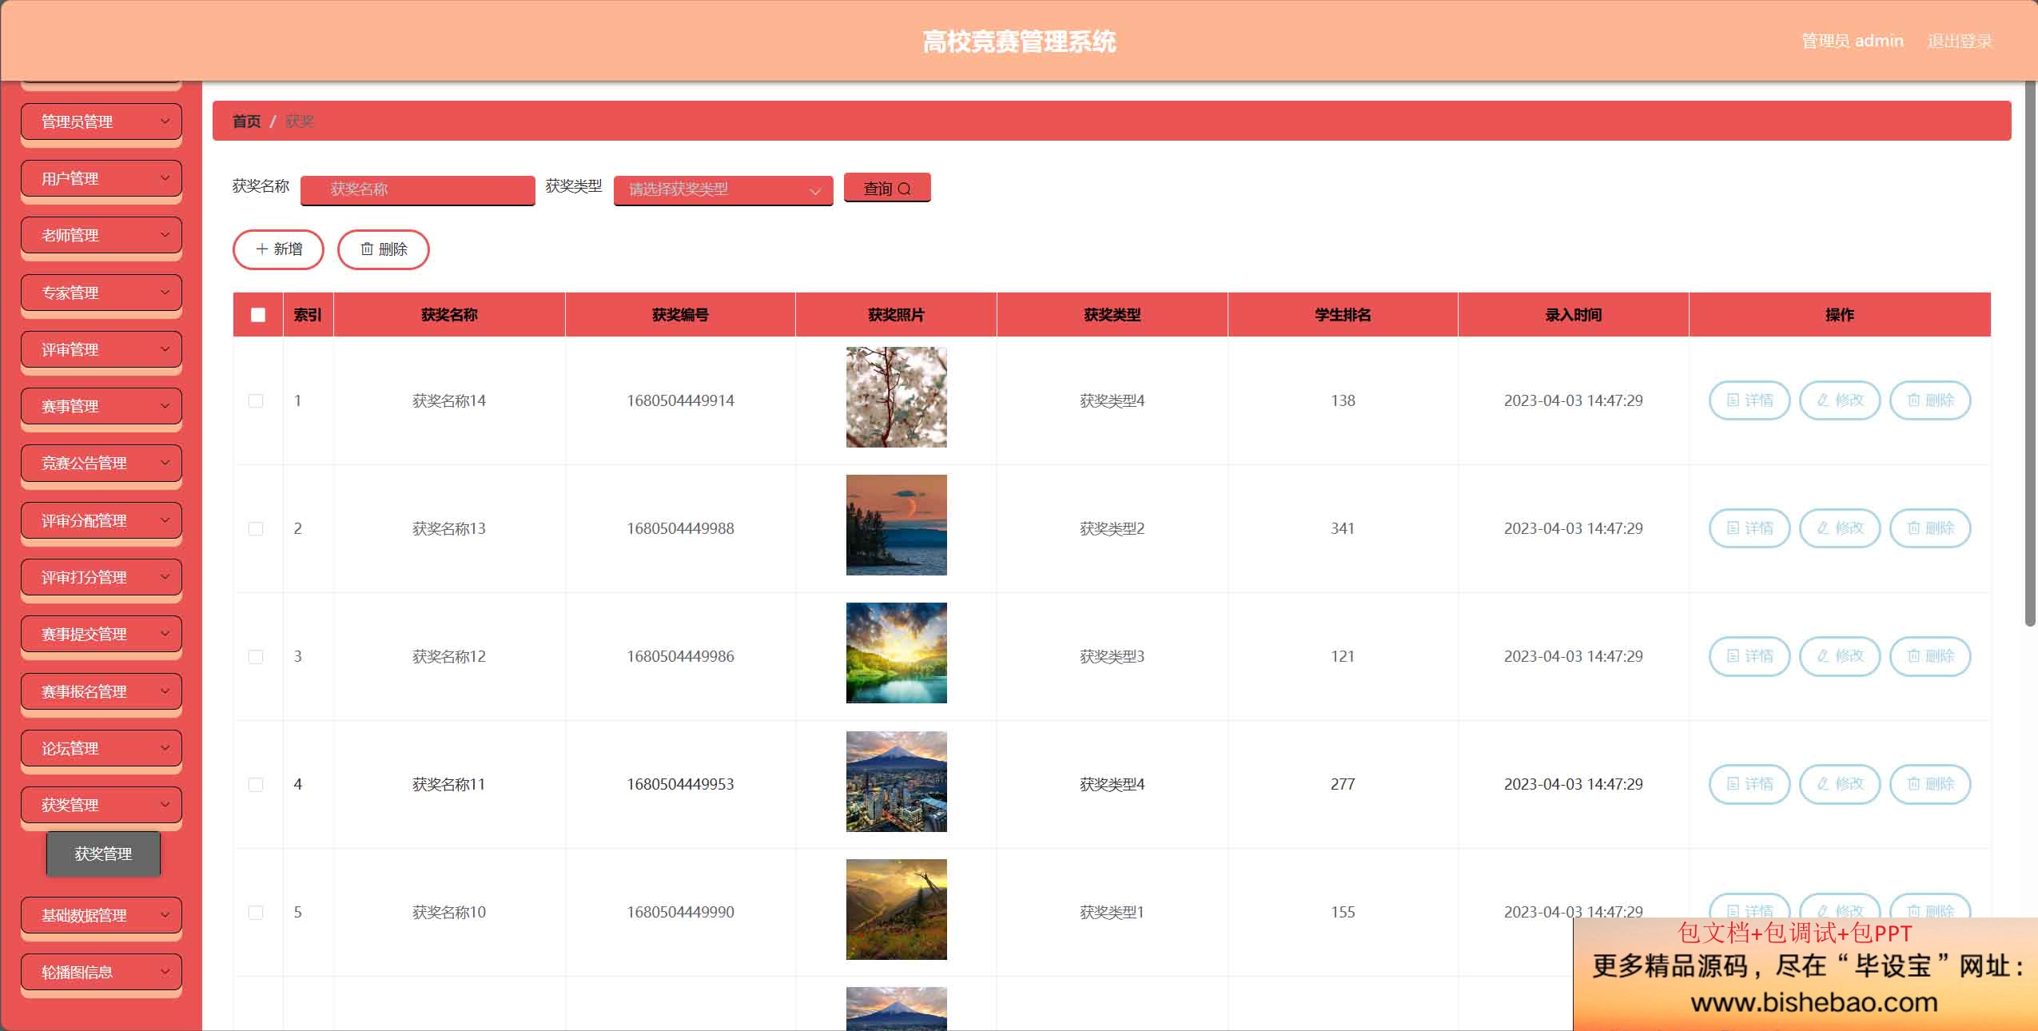Click the 查询 search magnifier button
This screenshot has height=1031, width=2038.
coord(886,189)
